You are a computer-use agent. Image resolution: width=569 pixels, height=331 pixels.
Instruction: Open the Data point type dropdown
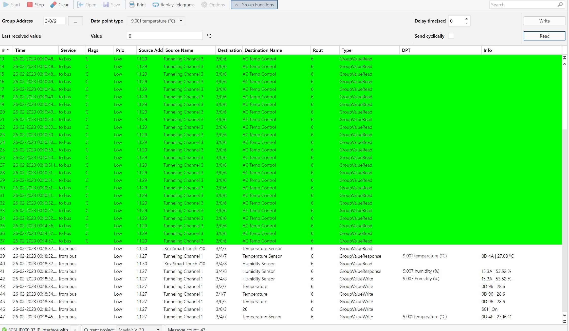181,21
